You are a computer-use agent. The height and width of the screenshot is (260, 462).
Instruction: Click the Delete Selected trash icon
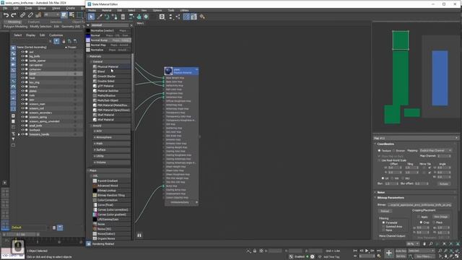pyautogui.click(x=123, y=17)
